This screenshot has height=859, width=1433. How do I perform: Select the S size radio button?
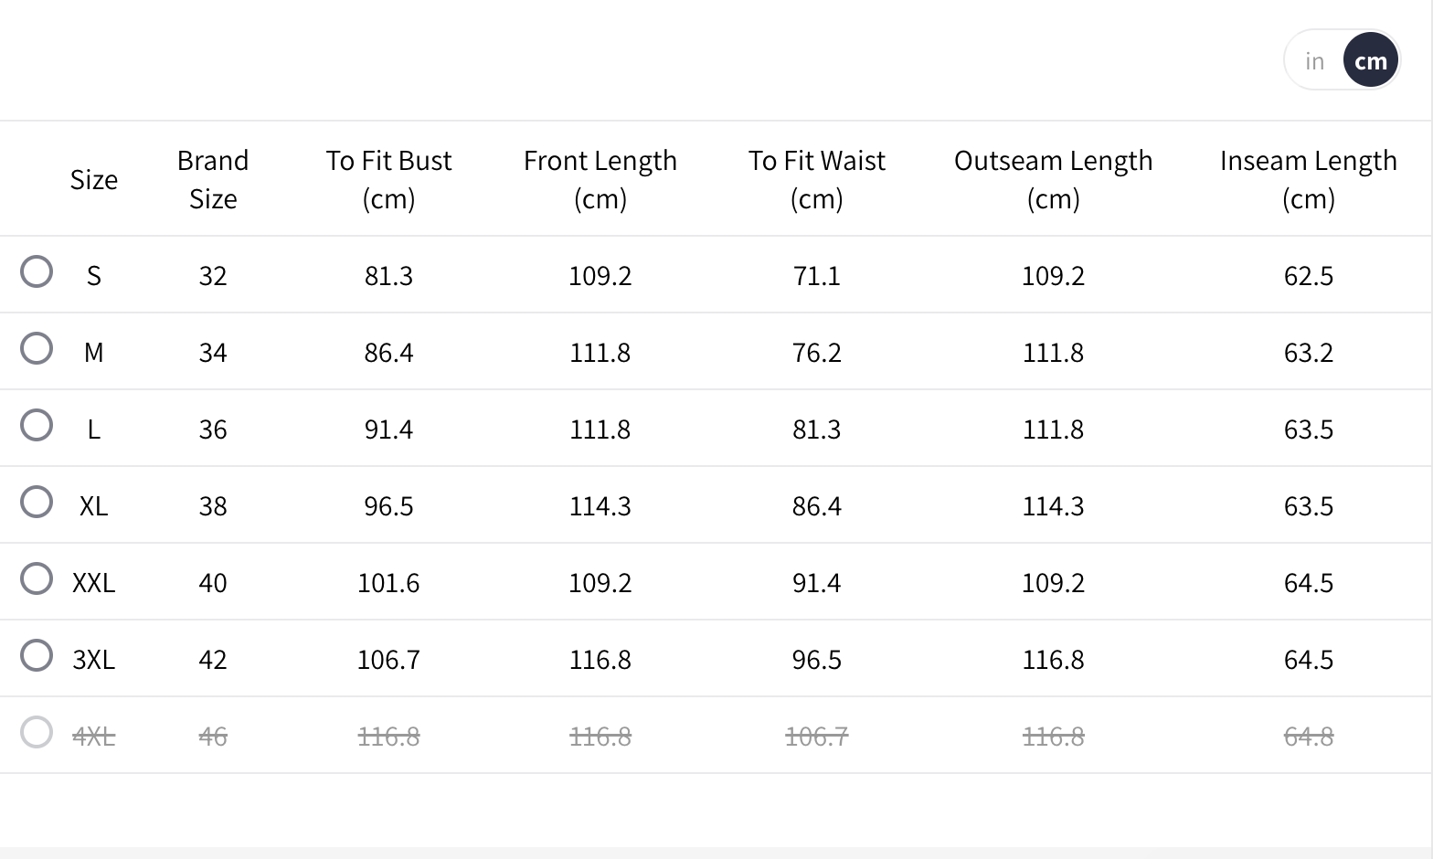tap(37, 271)
